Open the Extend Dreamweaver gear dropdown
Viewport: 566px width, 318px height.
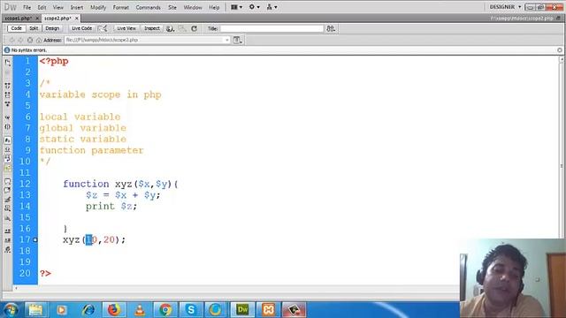tap(254, 7)
